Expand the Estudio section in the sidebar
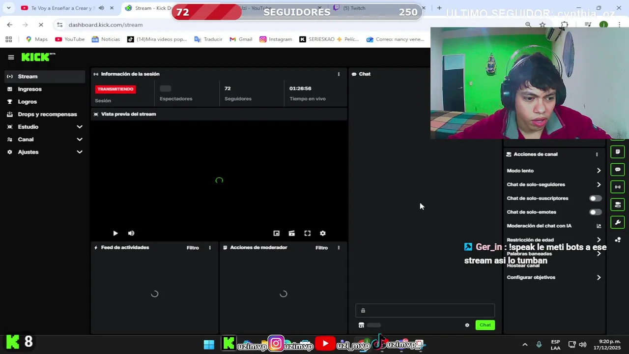The image size is (629, 354). 80,127
